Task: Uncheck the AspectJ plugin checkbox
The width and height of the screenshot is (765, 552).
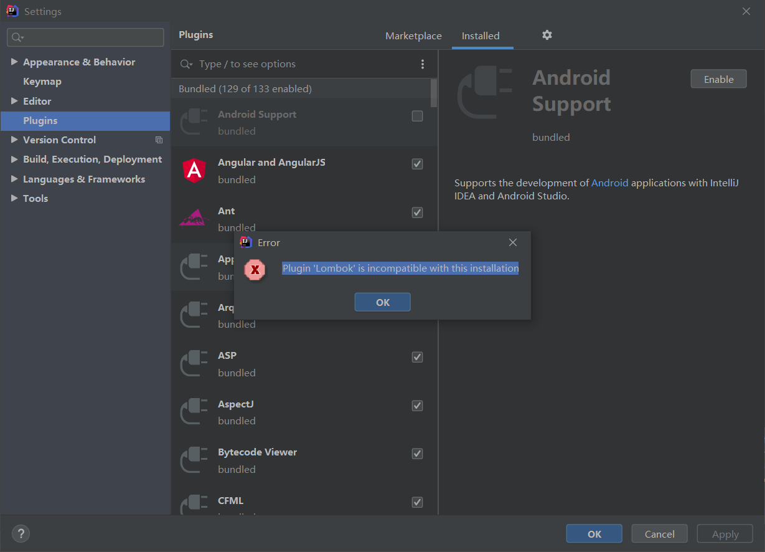Action: [x=418, y=406]
